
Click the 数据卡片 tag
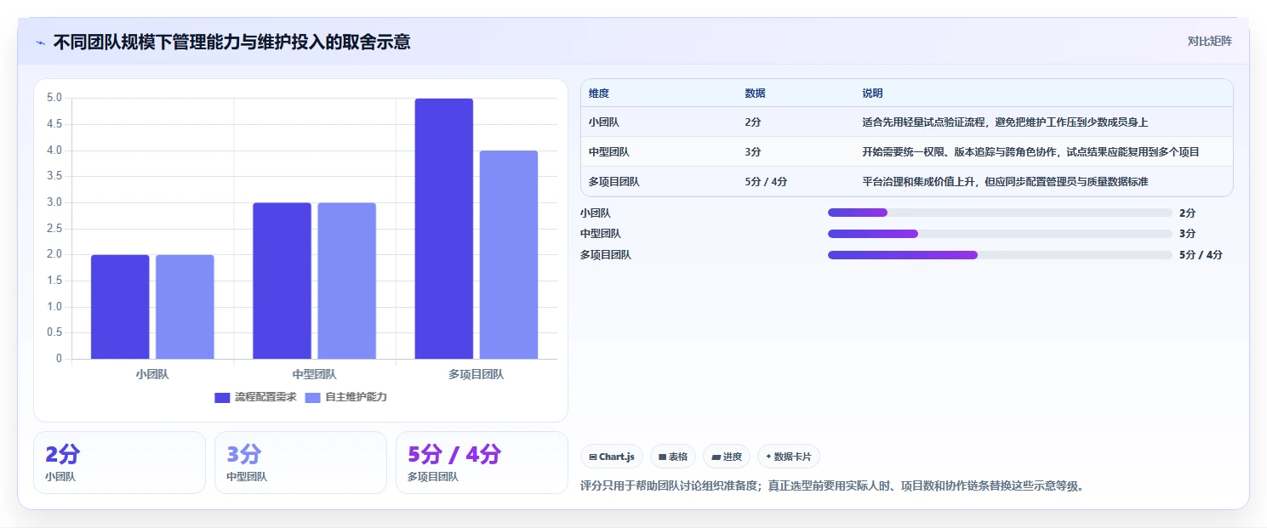789,457
